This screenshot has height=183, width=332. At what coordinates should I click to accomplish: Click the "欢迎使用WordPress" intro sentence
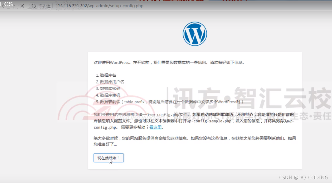(169, 63)
